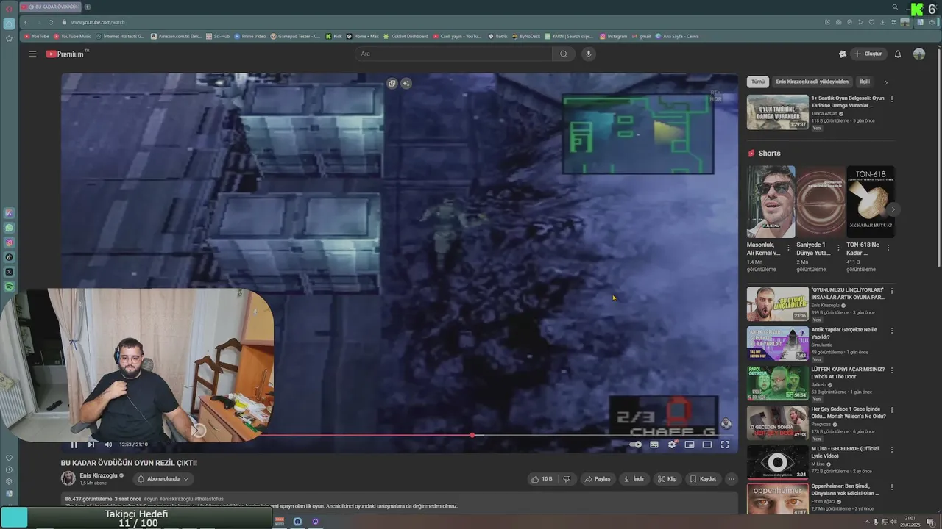Screen dimensions: 942x529
Task: Open the Spotify icon in sidebar
Action: pyautogui.click(x=9, y=286)
